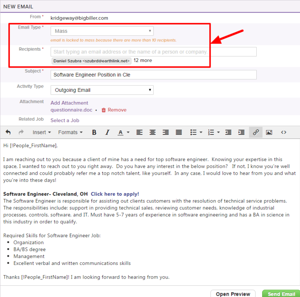Toggle bold formatting
The height and width of the screenshot is (297, 300).
(x=94, y=132)
